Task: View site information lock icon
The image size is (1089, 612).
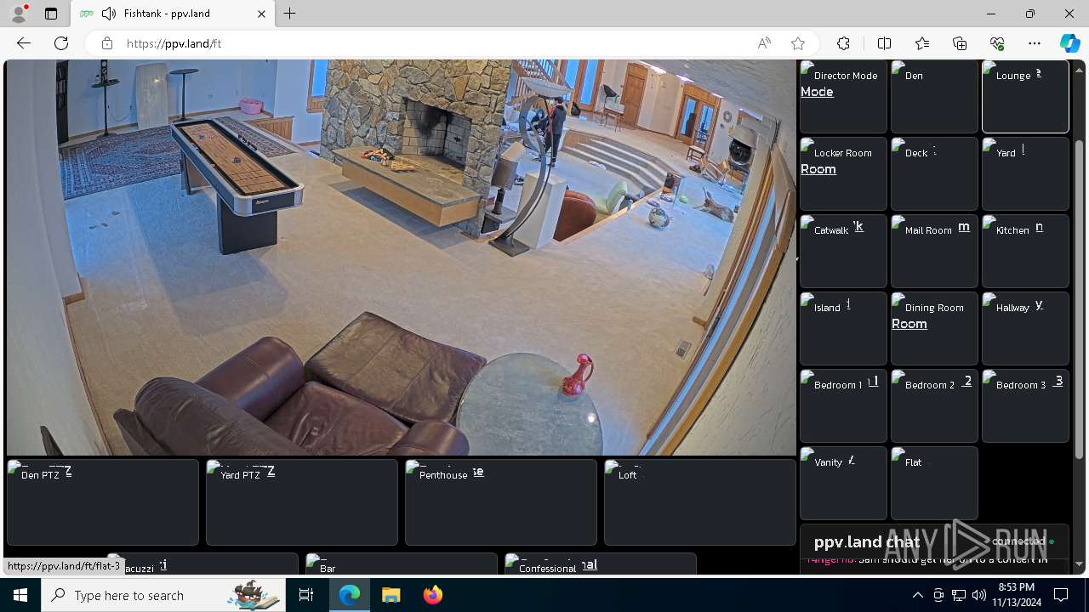Action: tap(106, 43)
